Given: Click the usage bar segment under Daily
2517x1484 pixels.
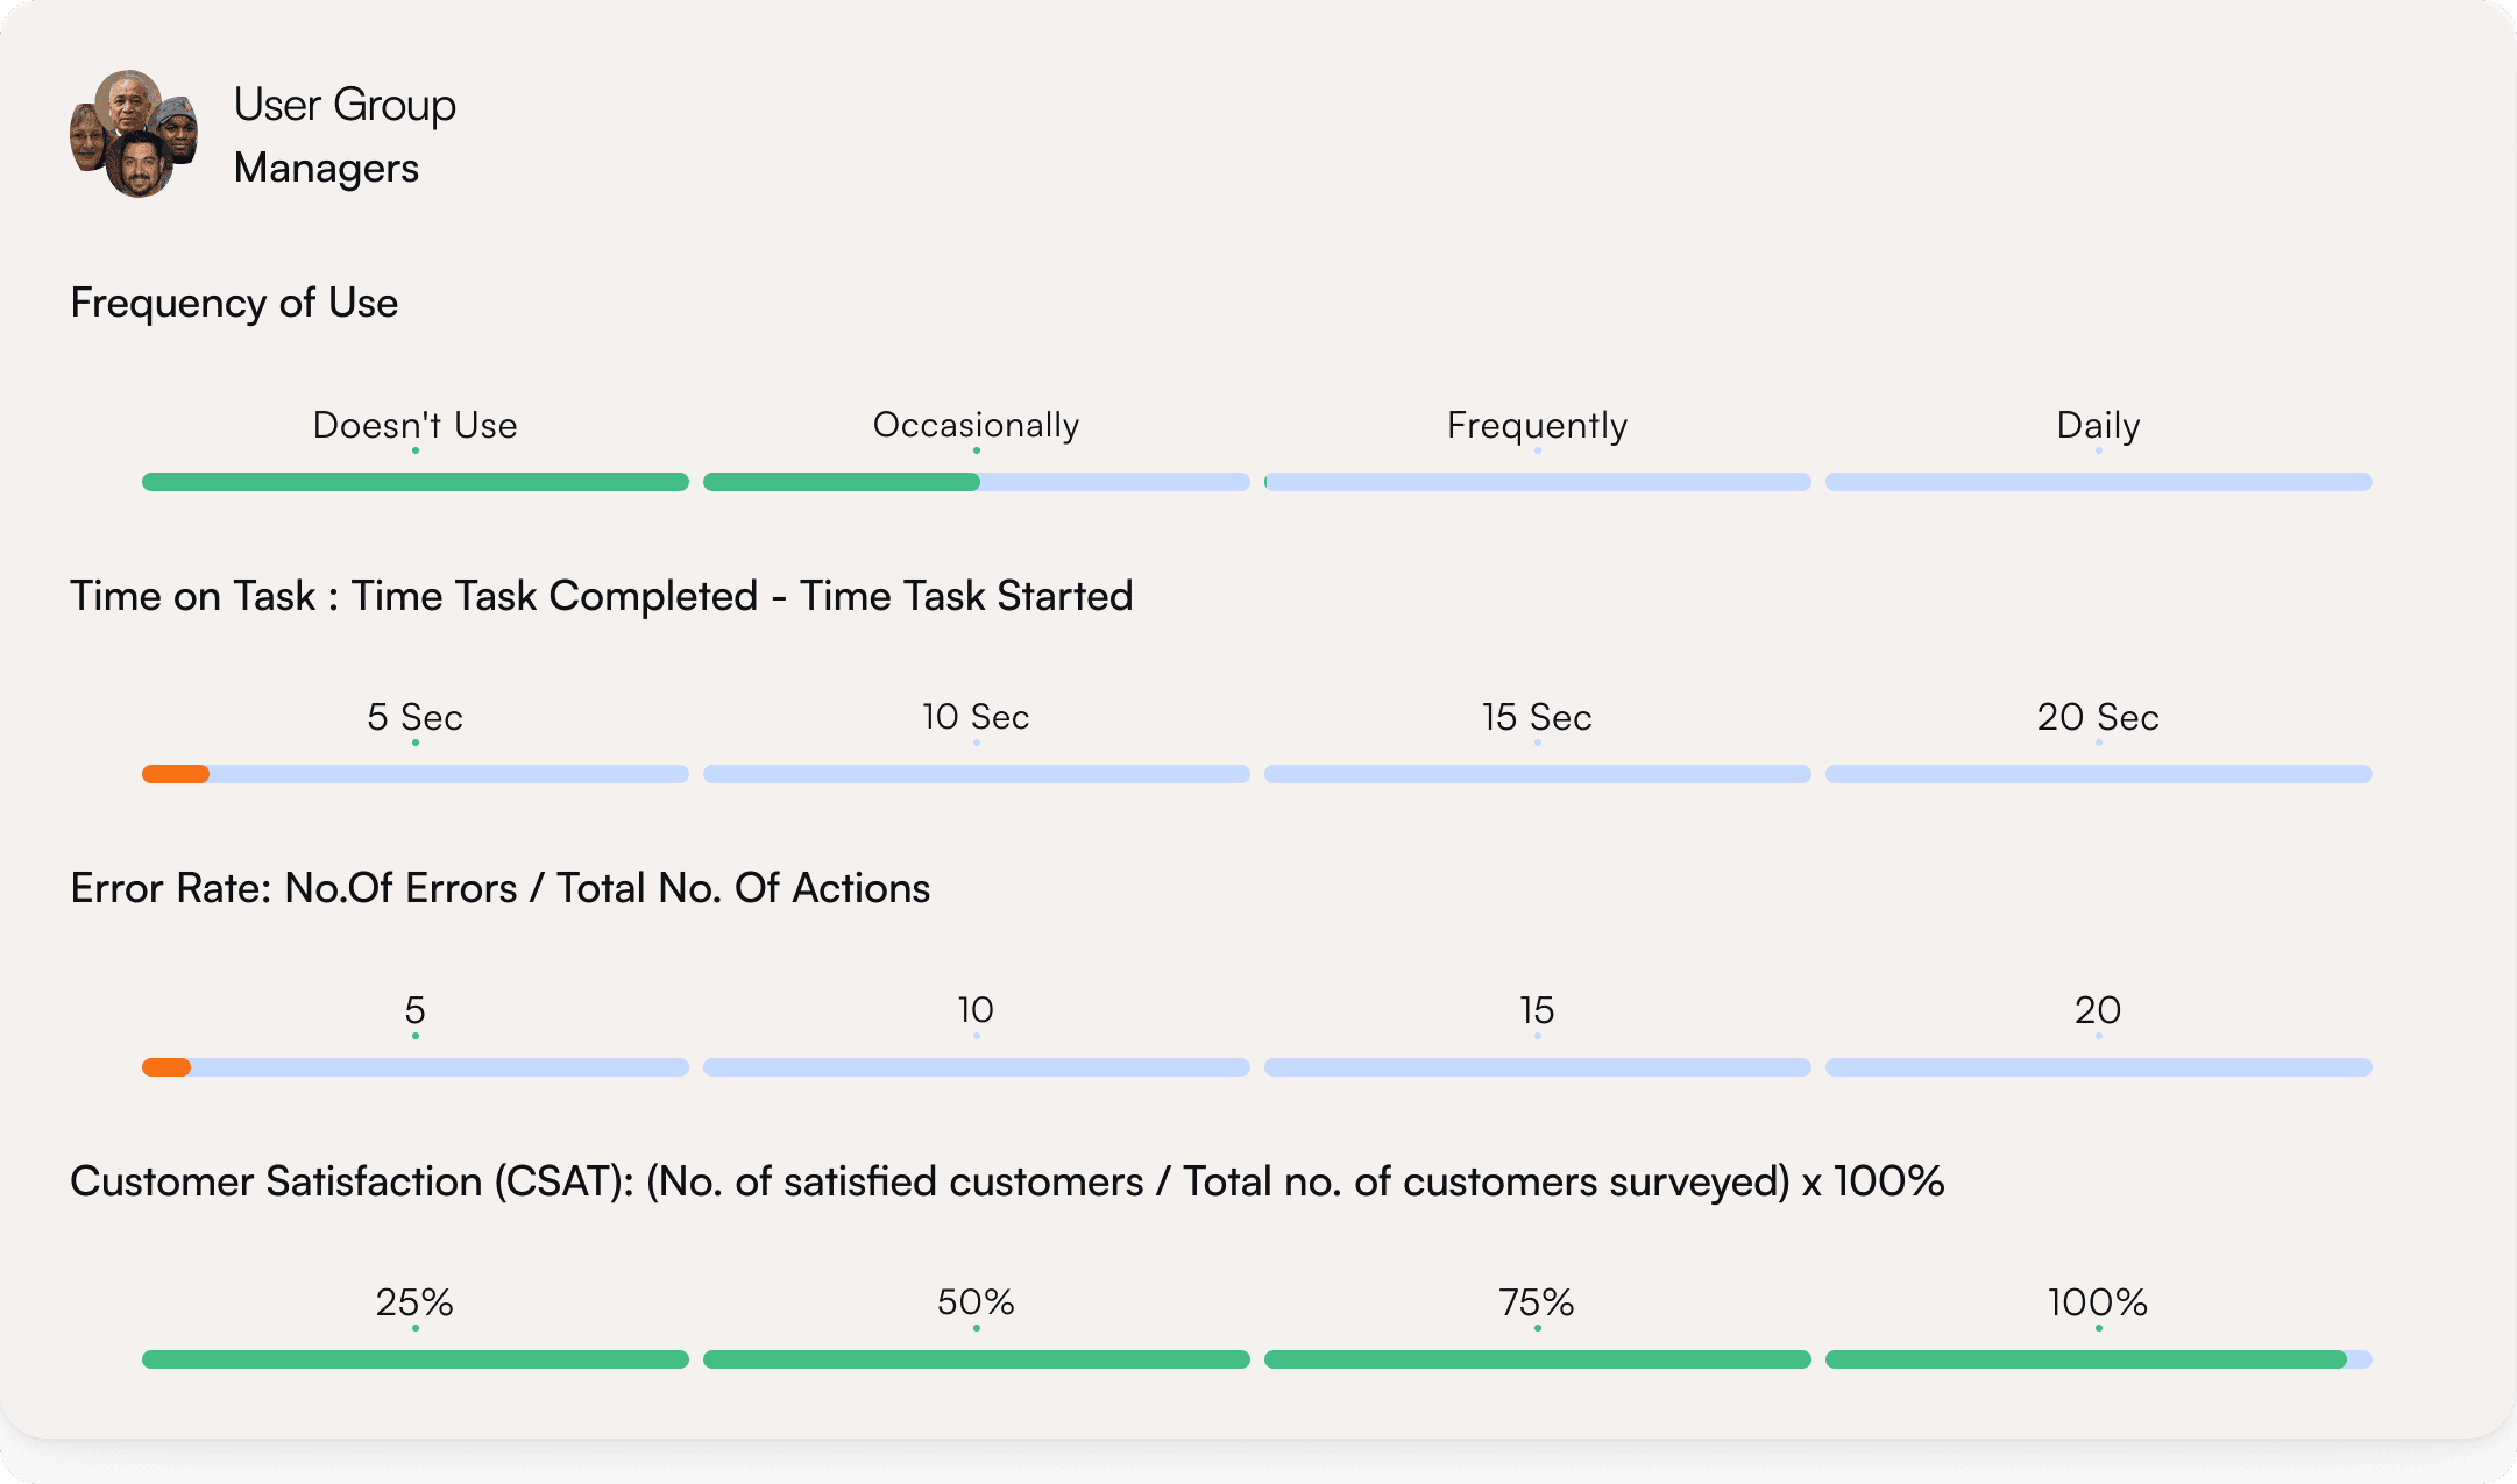Looking at the screenshot, I should (x=2098, y=482).
